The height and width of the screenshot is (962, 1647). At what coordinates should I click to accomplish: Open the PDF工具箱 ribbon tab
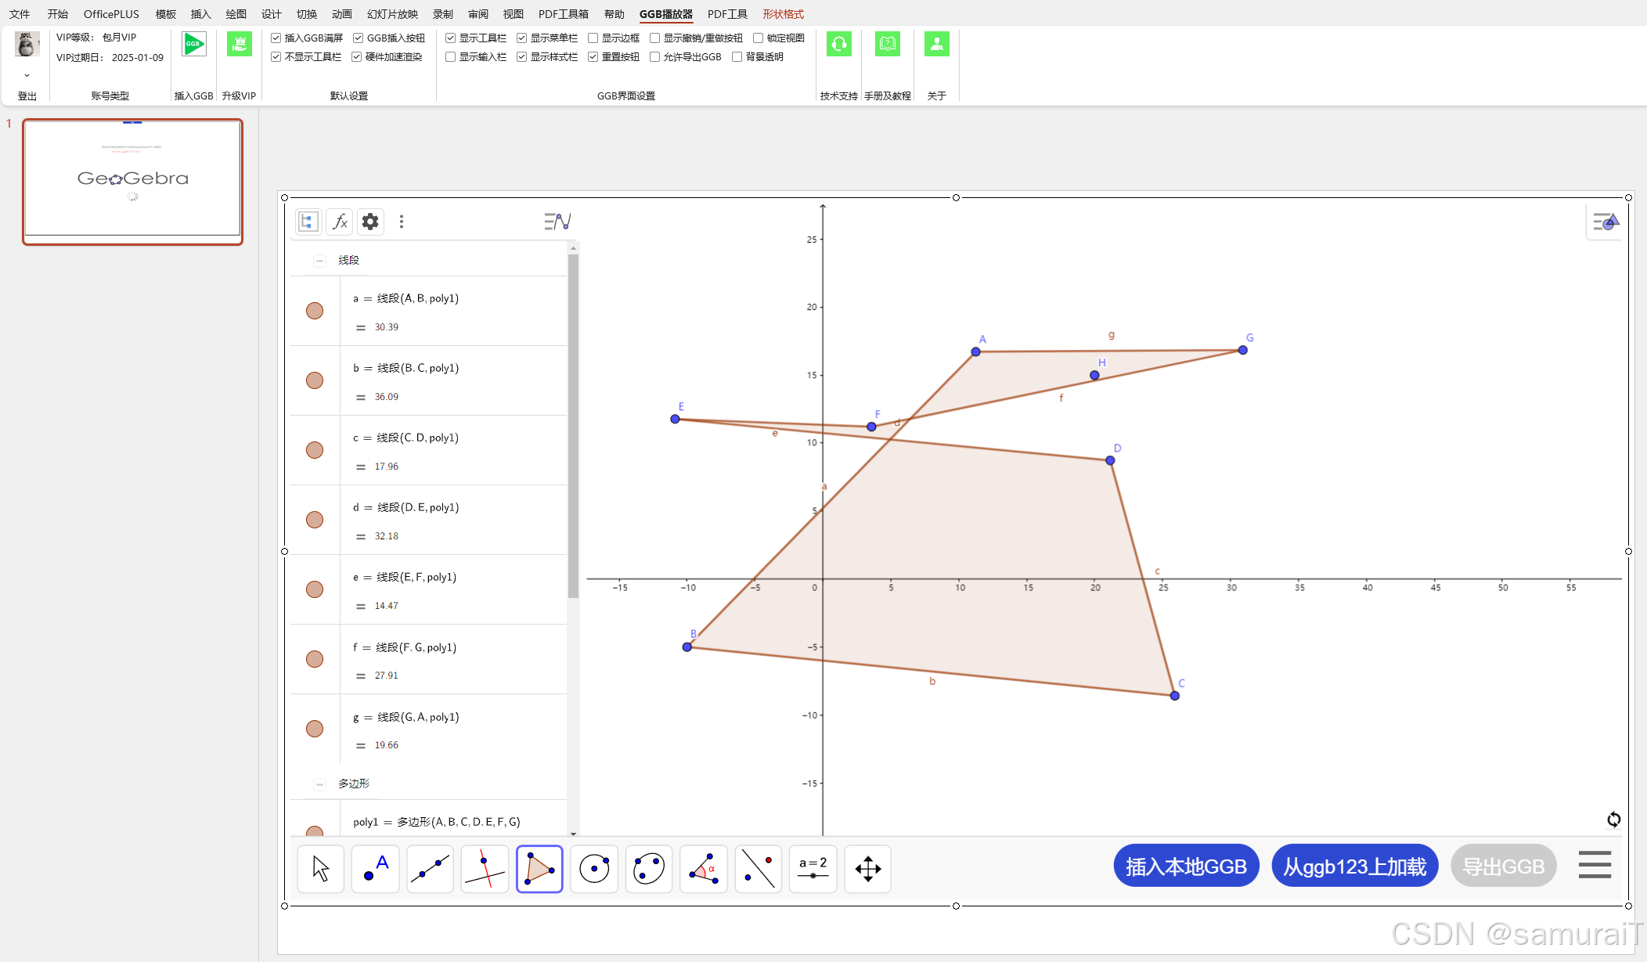pyautogui.click(x=563, y=14)
